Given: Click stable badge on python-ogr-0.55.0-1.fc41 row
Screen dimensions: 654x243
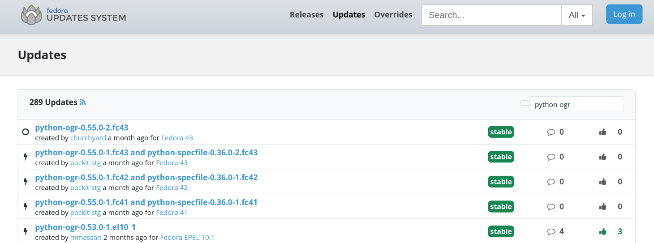Looking at the screenshot, I should [x=501, y=206].
